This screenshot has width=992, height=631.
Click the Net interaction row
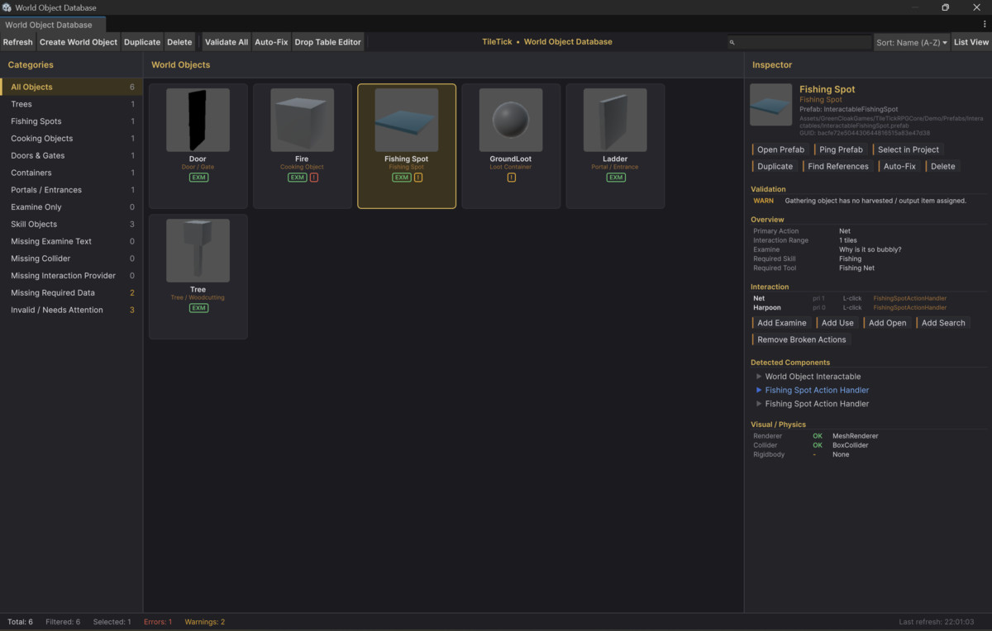click(870, 298)
